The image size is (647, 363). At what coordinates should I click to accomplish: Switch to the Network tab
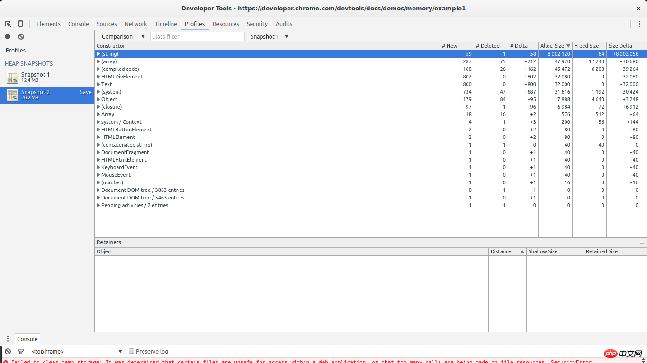pyautogui.click(x=135, y=24)
